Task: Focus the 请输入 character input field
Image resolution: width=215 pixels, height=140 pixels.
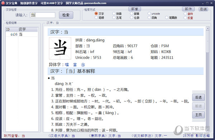Action: click(43, 15)
